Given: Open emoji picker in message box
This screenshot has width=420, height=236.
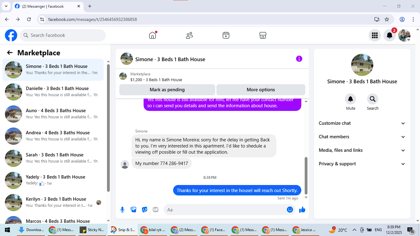Looking at the screenshot, I should coord(290,210).
